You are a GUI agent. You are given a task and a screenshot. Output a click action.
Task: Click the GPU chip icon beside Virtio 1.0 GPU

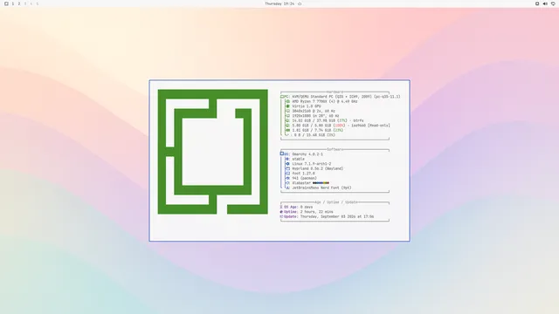[287, 106]
